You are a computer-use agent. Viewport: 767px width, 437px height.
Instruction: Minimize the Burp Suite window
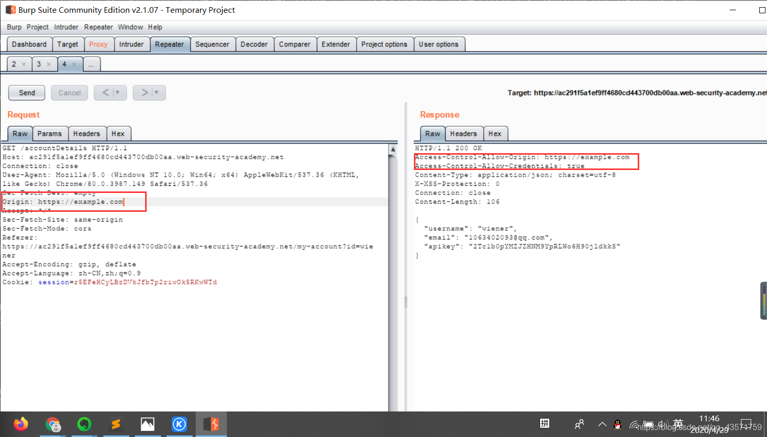[x=733, y=10]
